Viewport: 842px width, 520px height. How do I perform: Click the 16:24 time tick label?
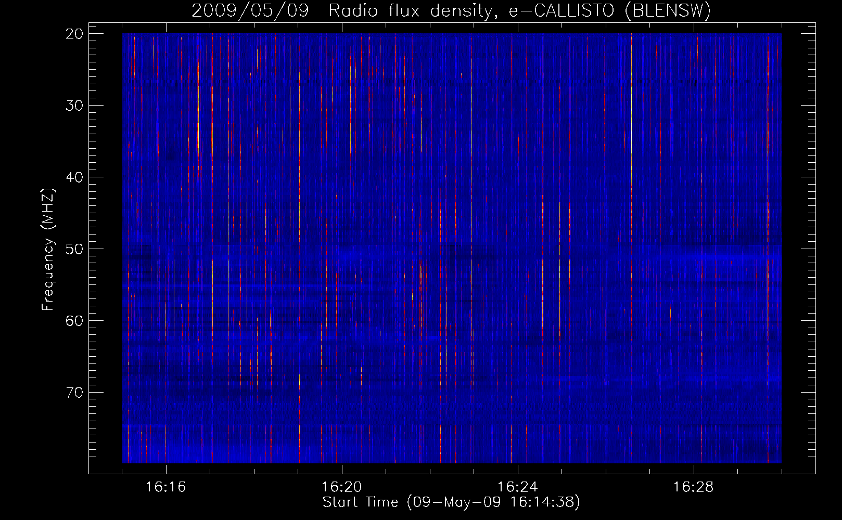tap(518, 487)
